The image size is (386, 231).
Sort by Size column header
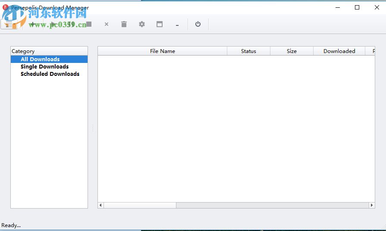[292, 51]
